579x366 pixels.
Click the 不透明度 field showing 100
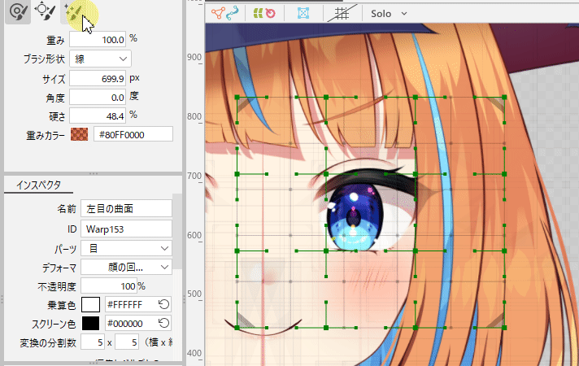[109, 286]
